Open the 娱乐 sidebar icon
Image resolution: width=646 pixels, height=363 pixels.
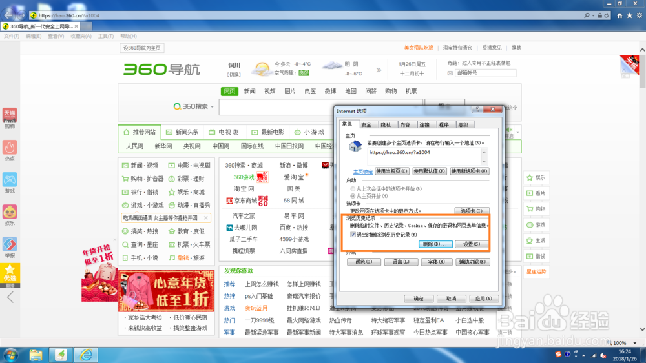pyautogui.click(x=10, y=215)
